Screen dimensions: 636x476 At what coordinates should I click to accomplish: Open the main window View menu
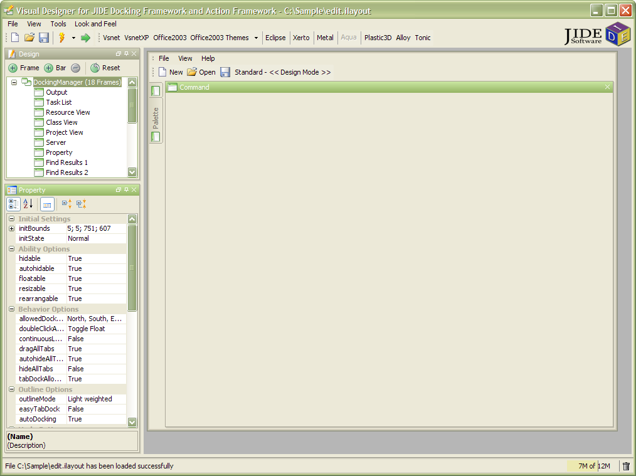tap(34, 24)
